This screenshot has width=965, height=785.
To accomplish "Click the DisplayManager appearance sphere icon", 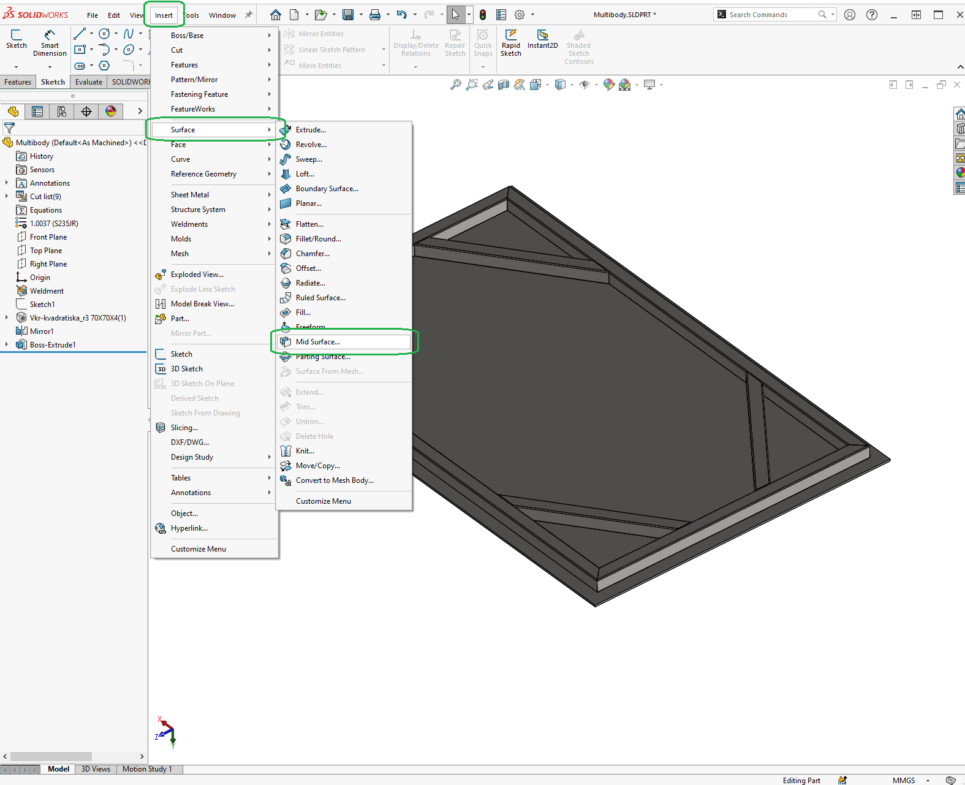I will pos(111,111).
